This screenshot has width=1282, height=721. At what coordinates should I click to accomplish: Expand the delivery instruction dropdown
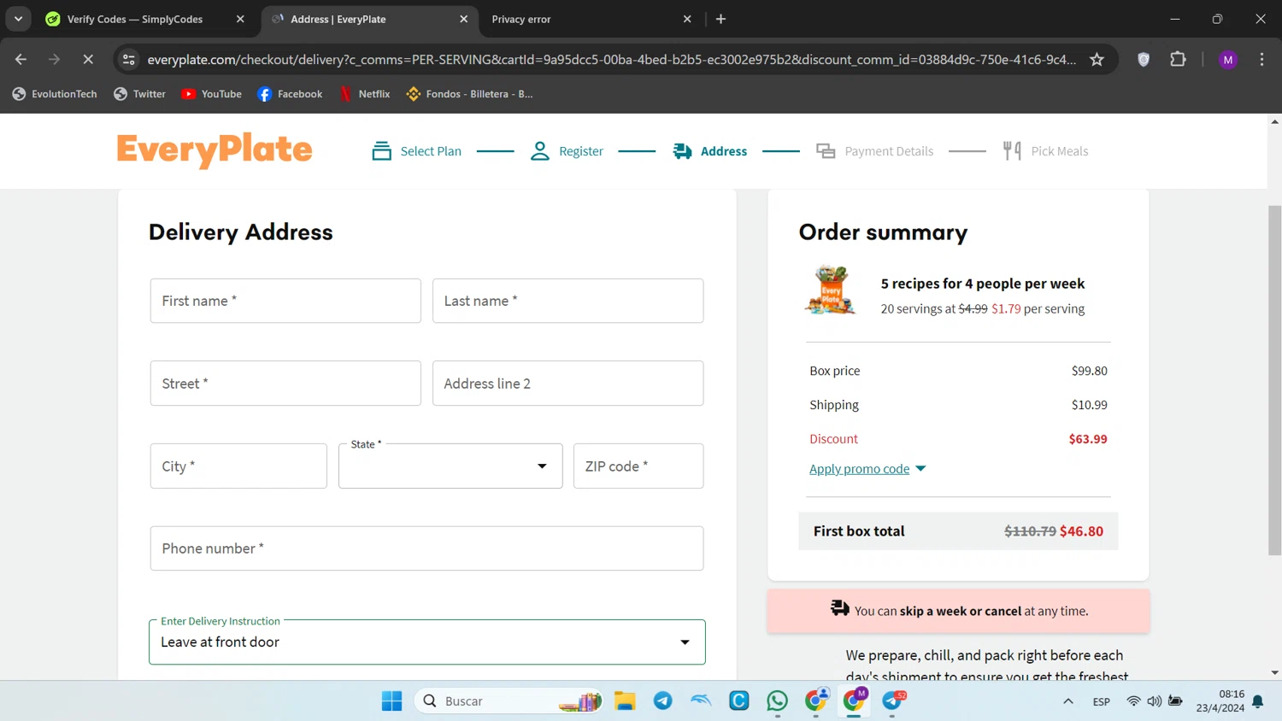[685, 642]
